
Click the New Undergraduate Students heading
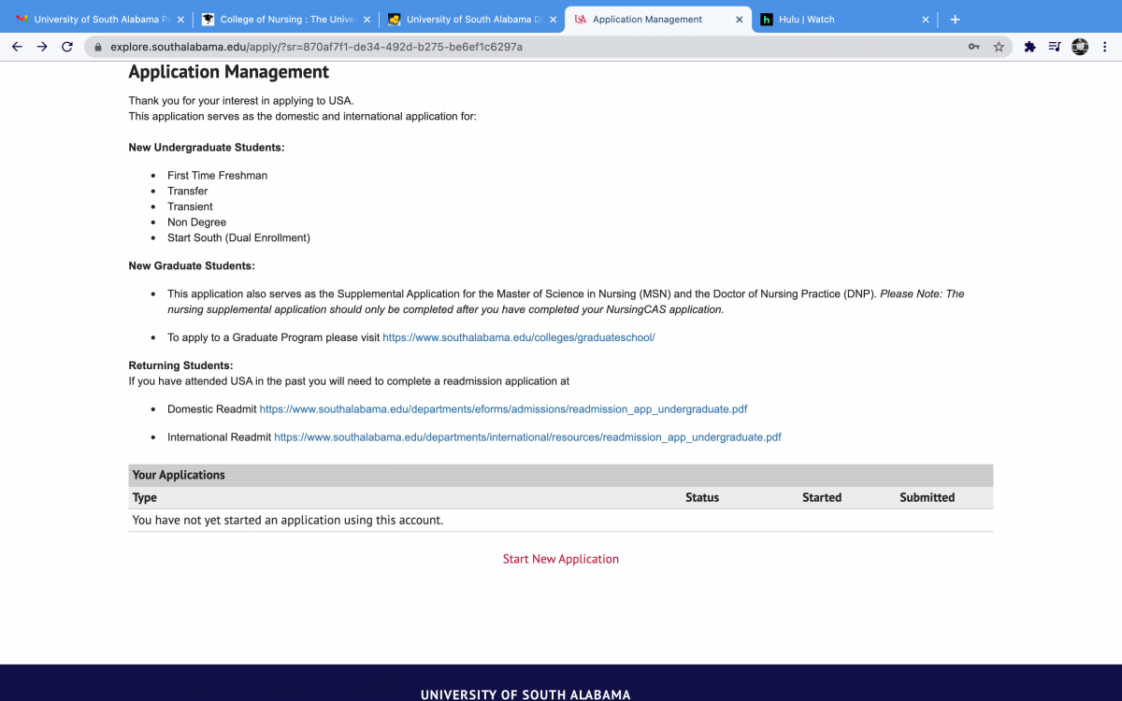[207, 148]
